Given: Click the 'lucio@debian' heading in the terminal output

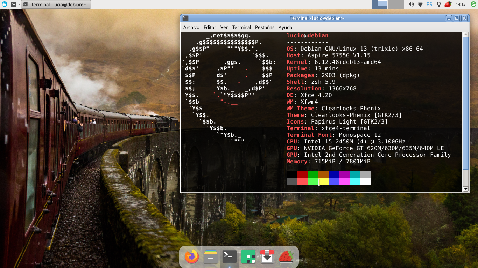Looking at the screenshot, I should [x=308, y=36].
